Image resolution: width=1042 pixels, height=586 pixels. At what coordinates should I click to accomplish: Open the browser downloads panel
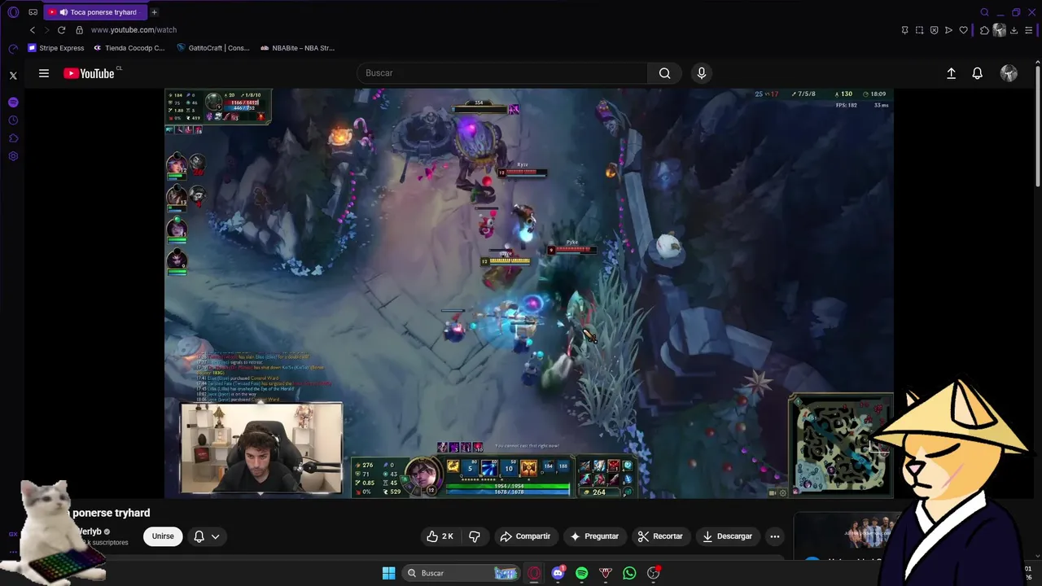[x=1014, y=30]
